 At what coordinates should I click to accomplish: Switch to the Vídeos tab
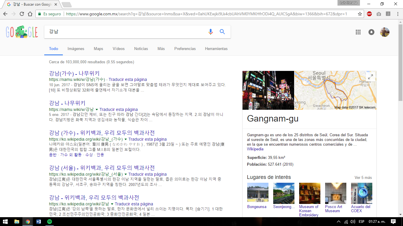click(119, 49)
